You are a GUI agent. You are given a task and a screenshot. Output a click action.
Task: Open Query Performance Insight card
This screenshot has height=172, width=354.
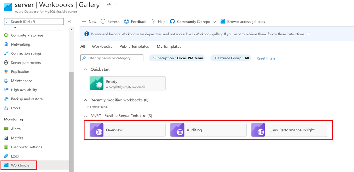tap(289, 130)
